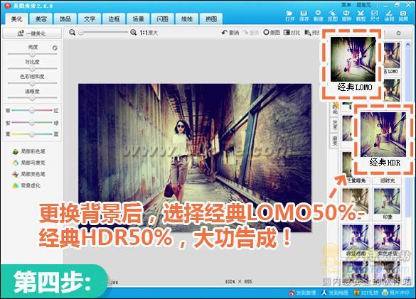Click the zoom in magnifier icon

(x=133, y=33)
